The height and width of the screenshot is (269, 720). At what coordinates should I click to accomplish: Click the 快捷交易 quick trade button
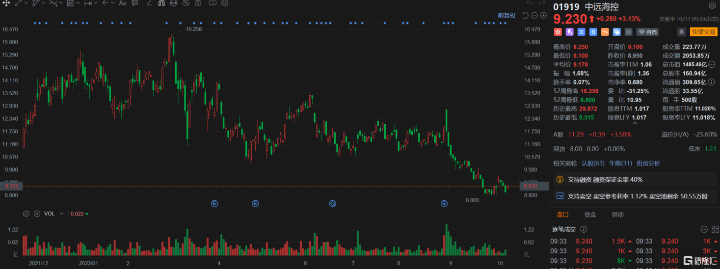[x=703, y=32]
